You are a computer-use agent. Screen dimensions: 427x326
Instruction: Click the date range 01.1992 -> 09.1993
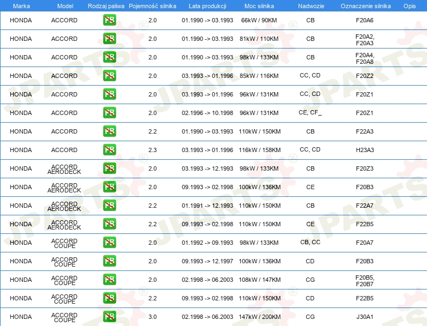207,242
